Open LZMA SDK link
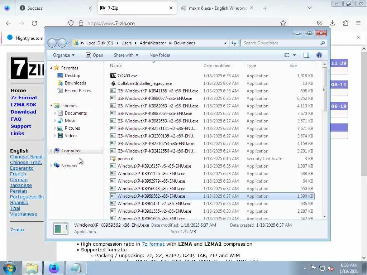 (x=24, y=105)
